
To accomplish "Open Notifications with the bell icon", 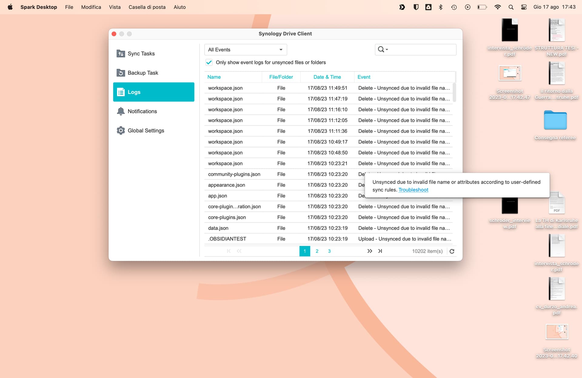I will point(154,111).
